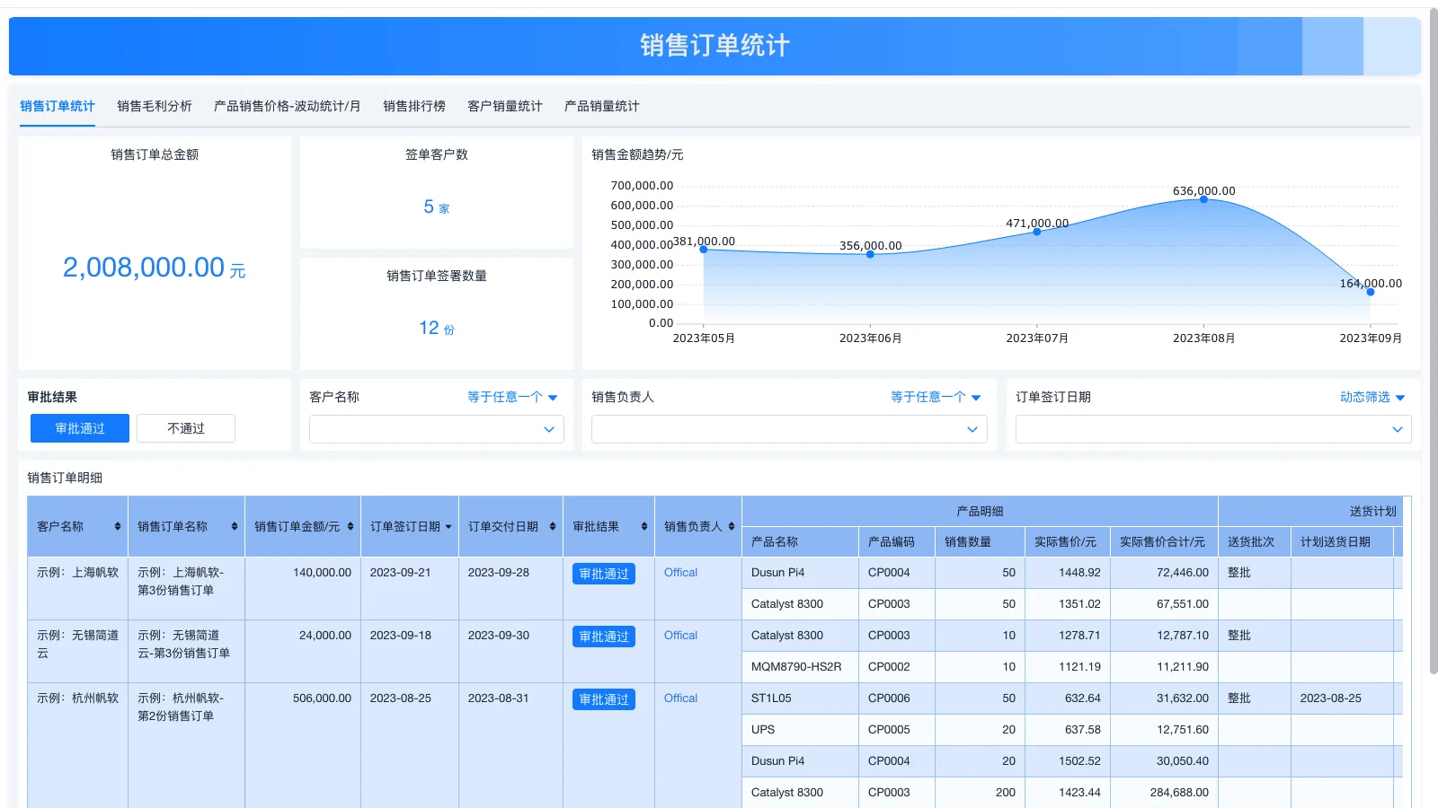This screenshot has height=808, width=1438.
Task: Switch to 销售毛利分析 tab
Action: point(155,106)
